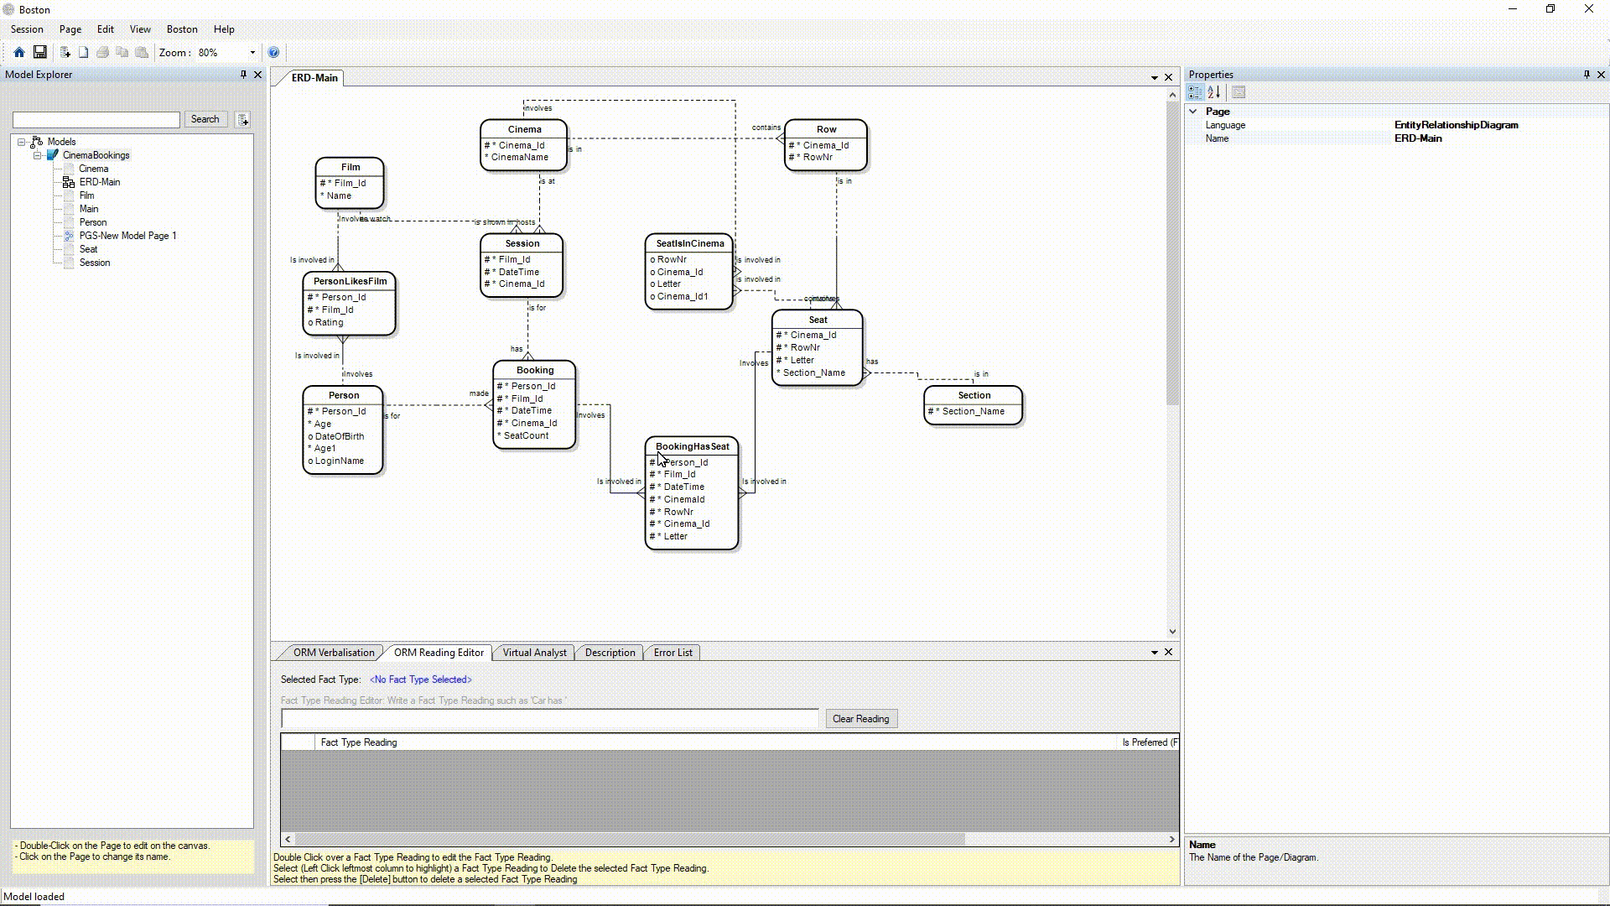Select the ERD-Main document tab
Screen dimensions: 1610x906
(x=314, y=78)
